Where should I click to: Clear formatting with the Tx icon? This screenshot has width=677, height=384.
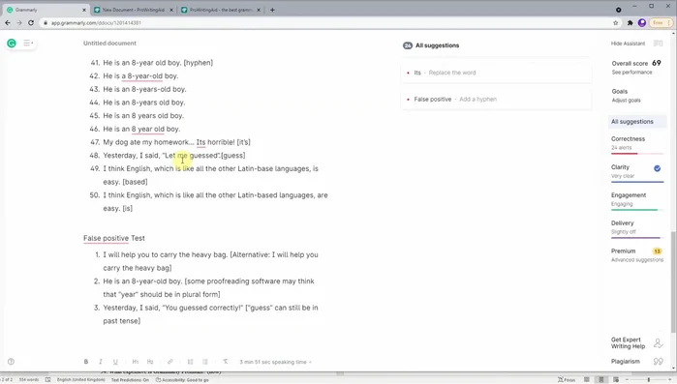click(x=226, y=362)
